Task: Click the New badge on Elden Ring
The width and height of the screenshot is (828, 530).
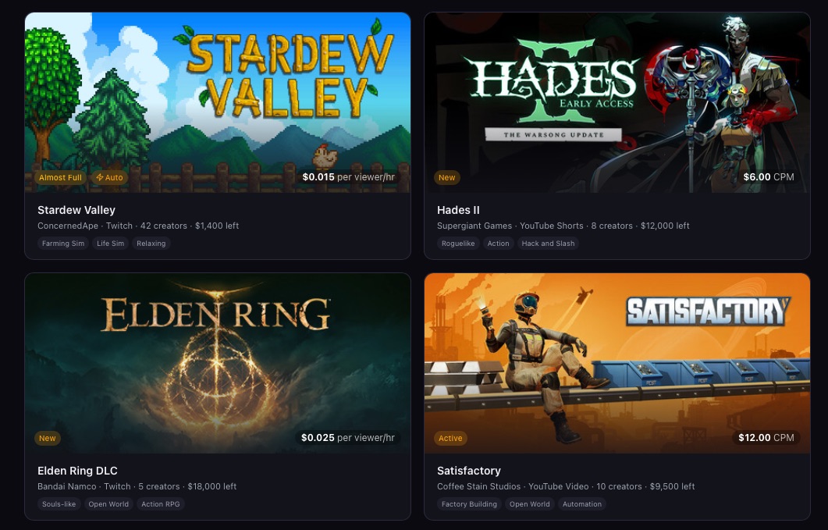Action: pos(47,438)
